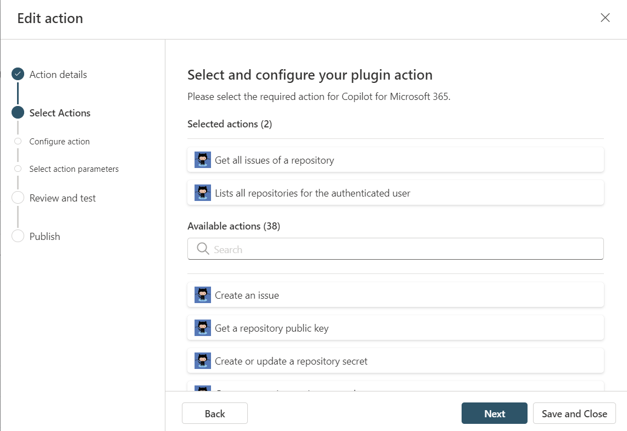627x431 pixels.
Task: Jump to Select action parameters step
Action: pyautogui.click(x=74, y=169)
